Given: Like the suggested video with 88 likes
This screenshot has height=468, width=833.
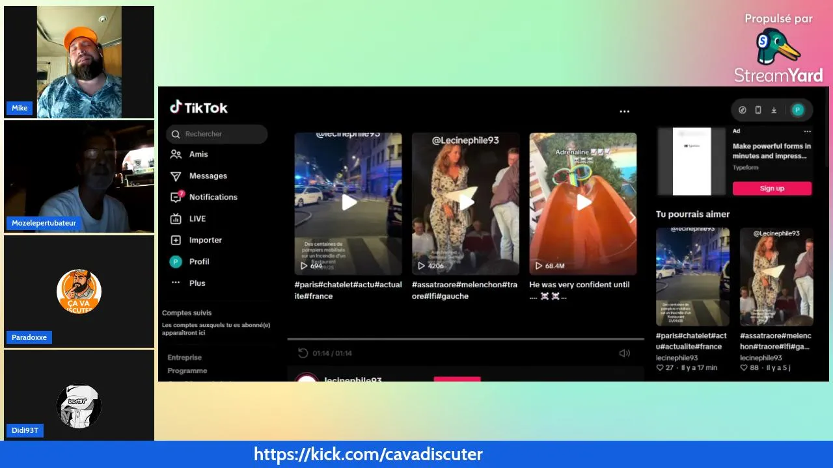Looking at the screenshot, I should [x=744, y=368].
